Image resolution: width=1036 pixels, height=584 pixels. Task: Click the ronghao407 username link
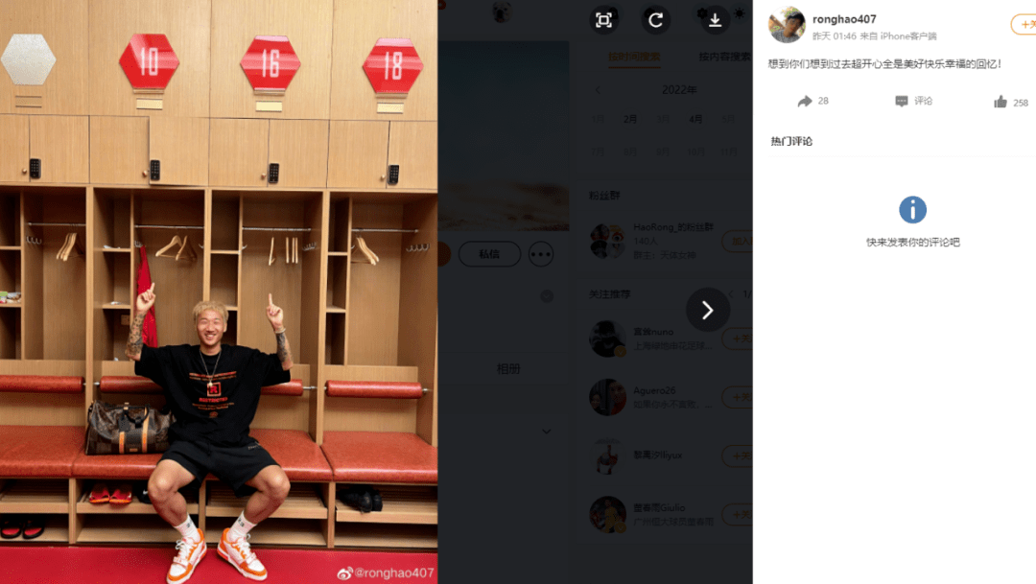tap(844, 19)
